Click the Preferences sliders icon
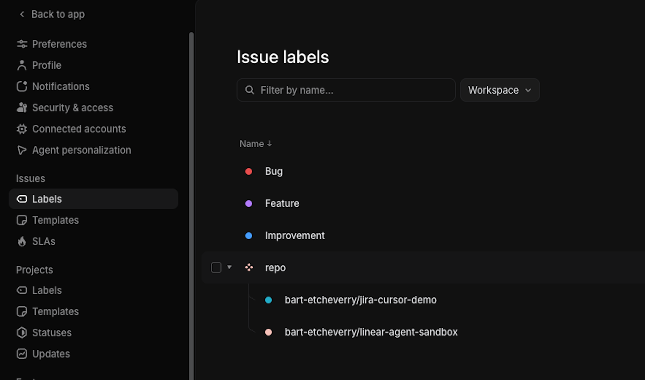Screen dimensions: 645x380 coord(22,44)
